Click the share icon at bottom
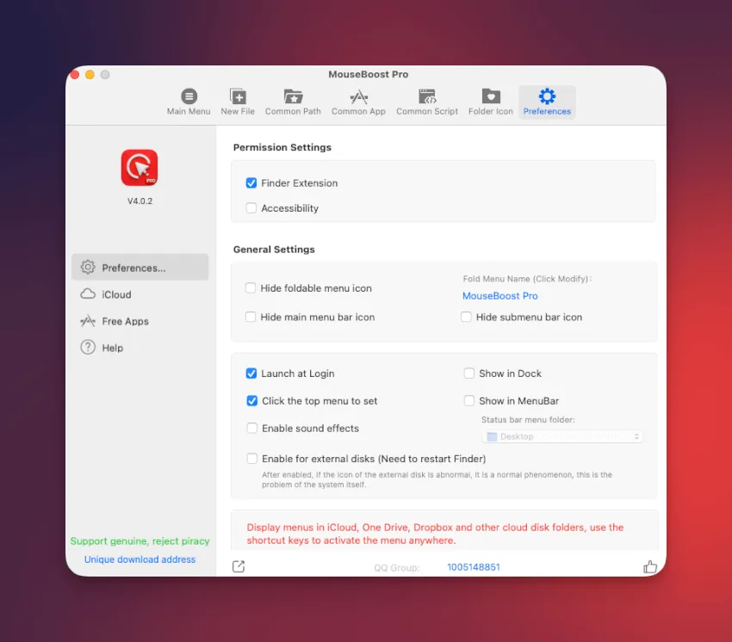 [x=238, y=566]
